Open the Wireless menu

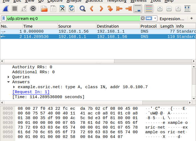point(138,1)
